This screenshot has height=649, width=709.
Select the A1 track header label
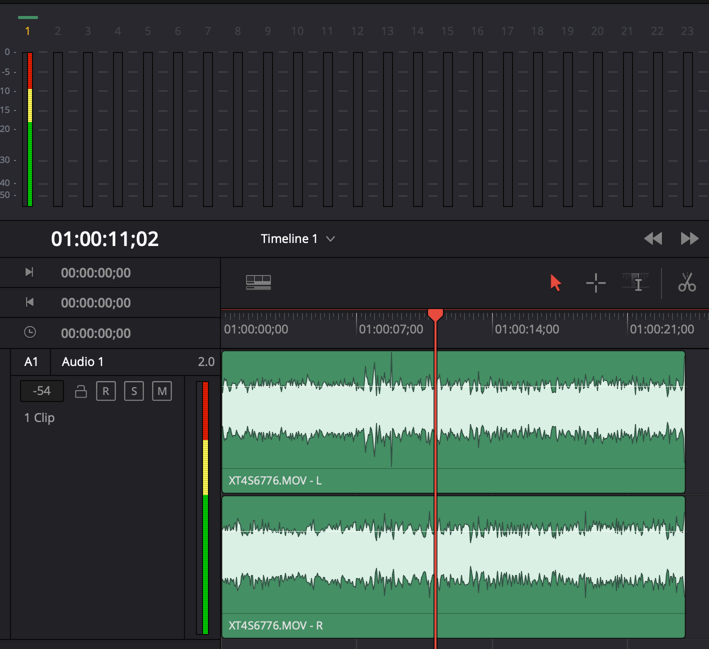(31, 361)
